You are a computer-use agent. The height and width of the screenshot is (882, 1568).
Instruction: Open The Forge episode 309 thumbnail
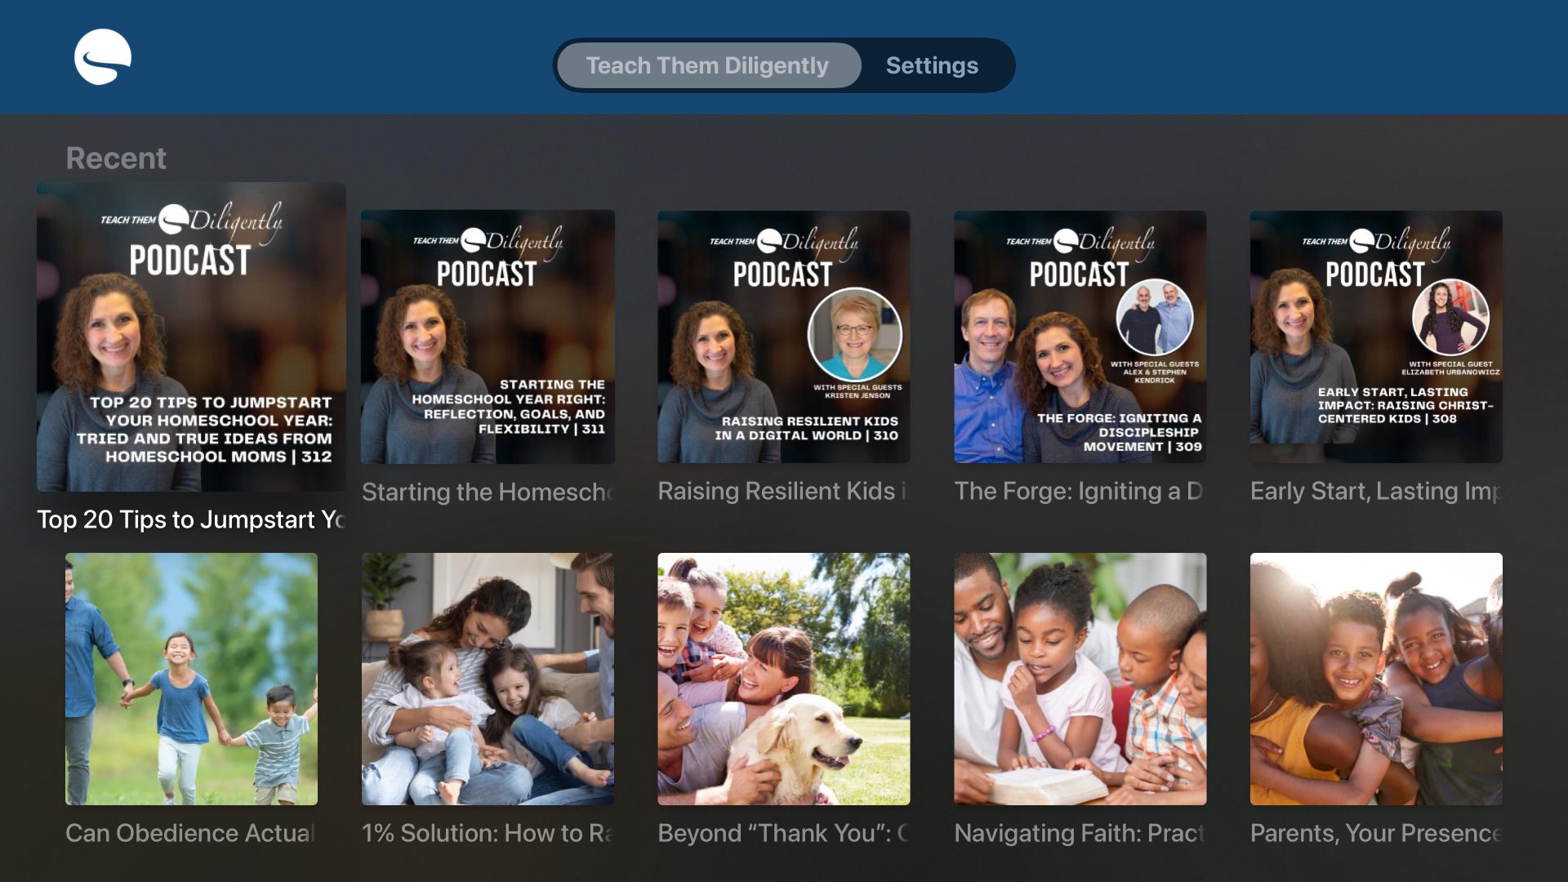1080,336
